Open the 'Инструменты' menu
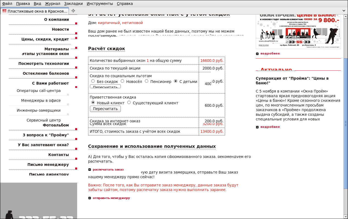The height and width of the screenshot is (219, 348). click(100, 4)
